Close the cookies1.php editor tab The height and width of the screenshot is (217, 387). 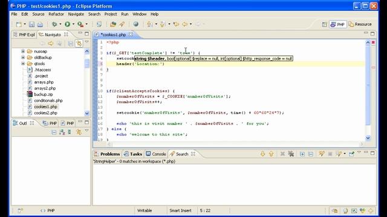[x=131, y=34]
